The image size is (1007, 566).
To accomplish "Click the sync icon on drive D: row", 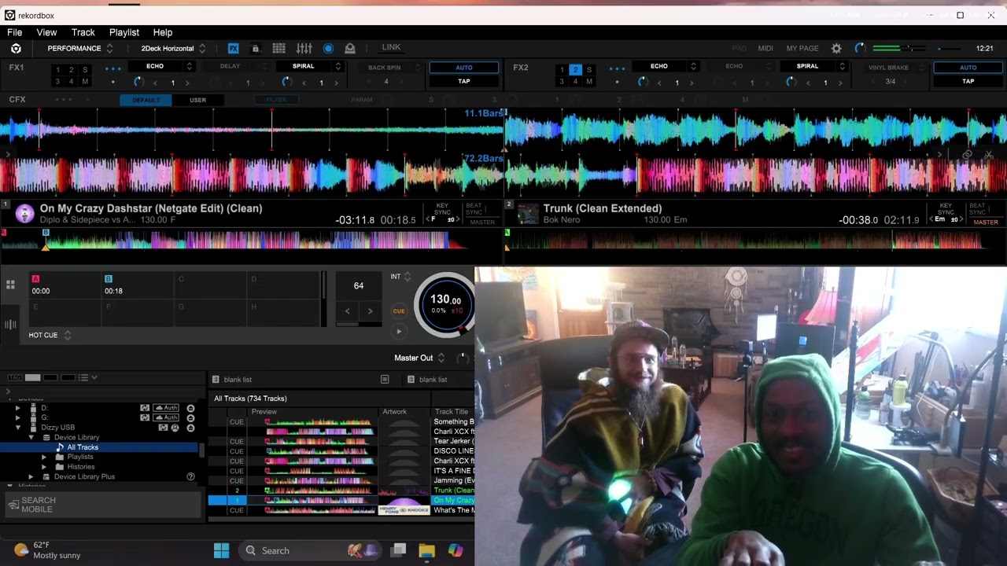I will coord(145,408).
